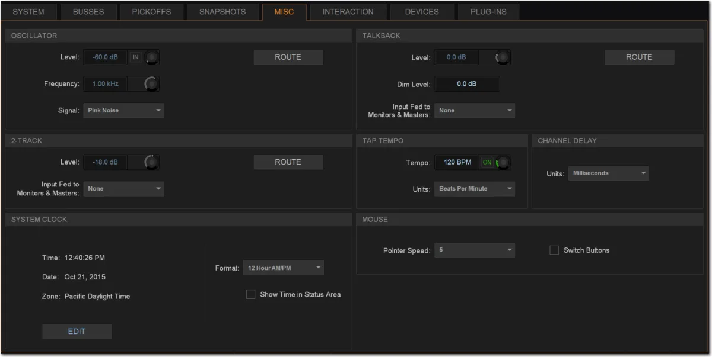The image size is (712, 357).
Task: Open the INTERACTION tab
Action: point(348,12)
